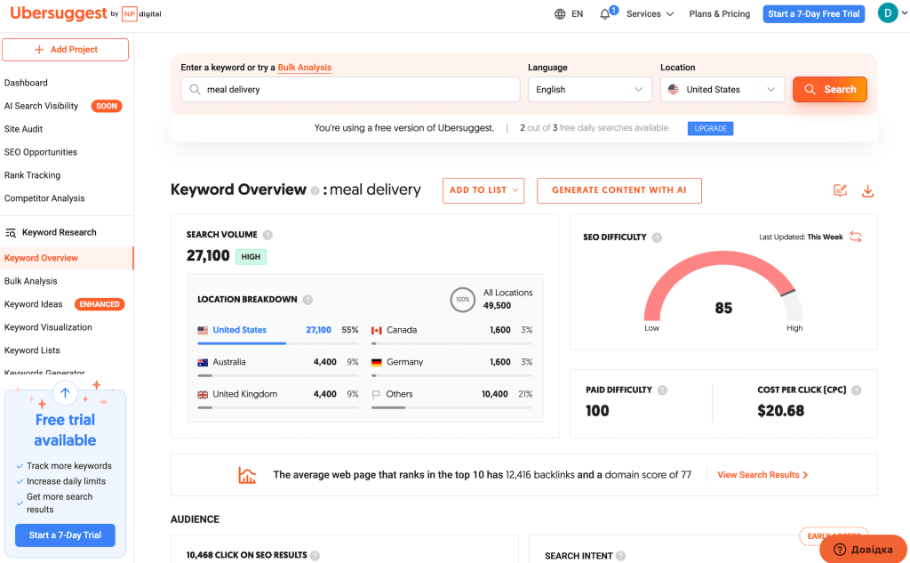Click the Search Volume help icon
The width and height of the screenshot is (910, 563).
coord(267,235)
